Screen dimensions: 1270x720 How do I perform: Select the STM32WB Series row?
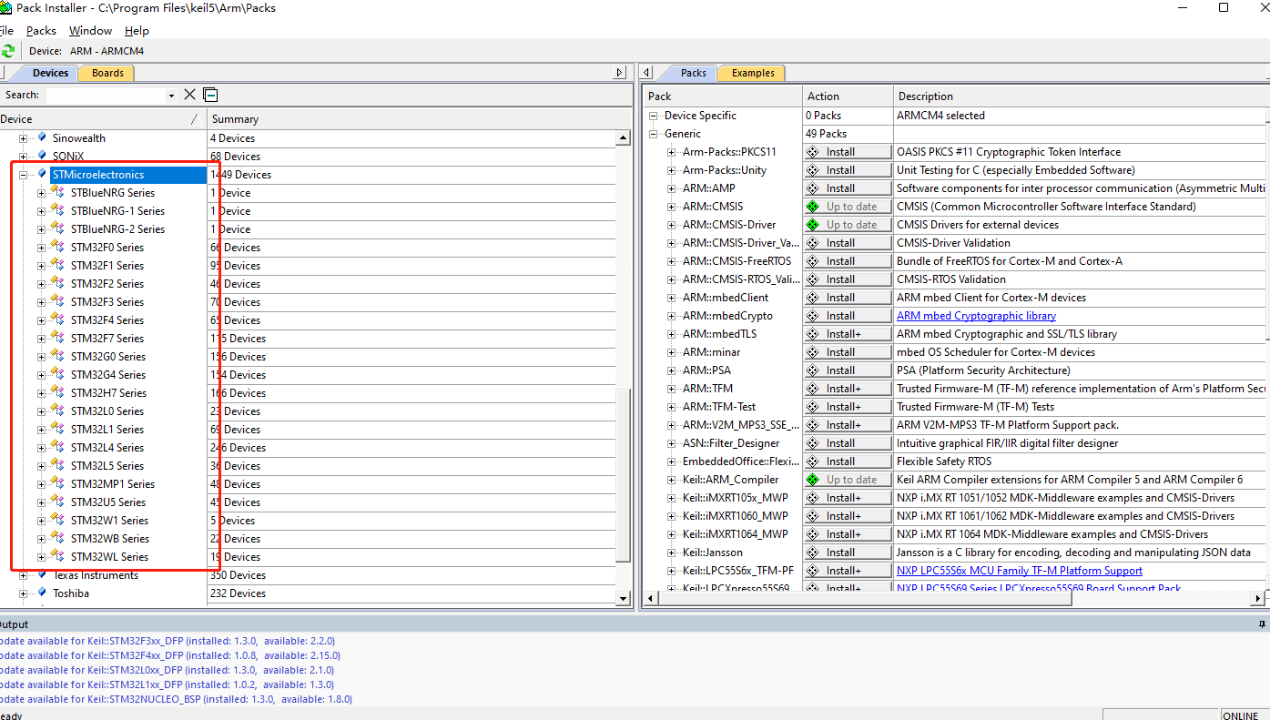[x=109, y=538]
